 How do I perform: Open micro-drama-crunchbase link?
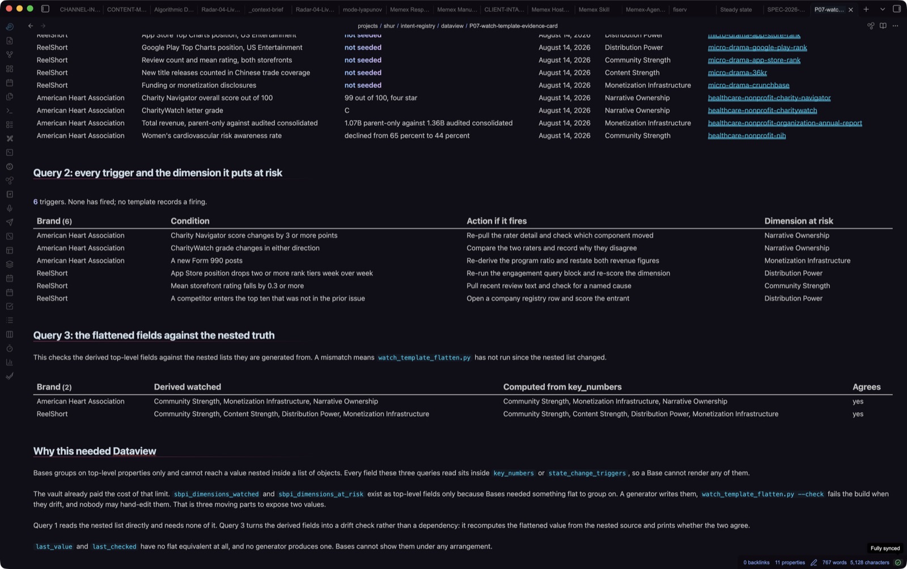coord(748,85)
